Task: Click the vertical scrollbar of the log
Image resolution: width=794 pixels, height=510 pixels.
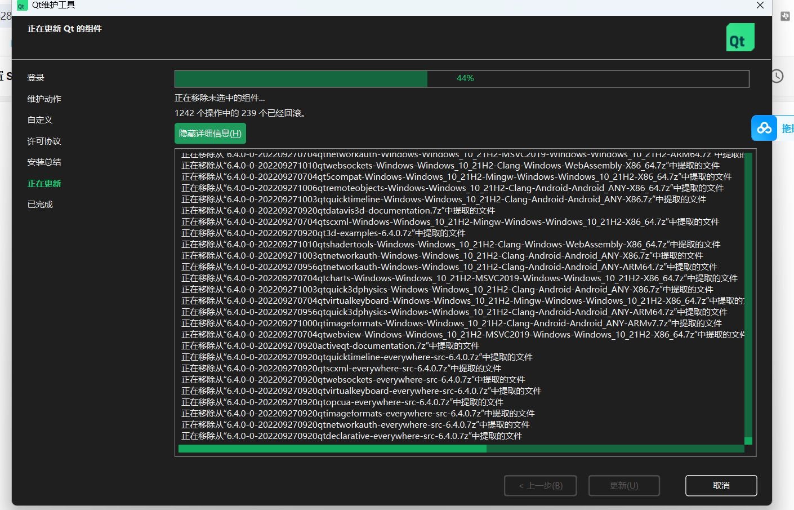Action: click(x=748, y=299)
